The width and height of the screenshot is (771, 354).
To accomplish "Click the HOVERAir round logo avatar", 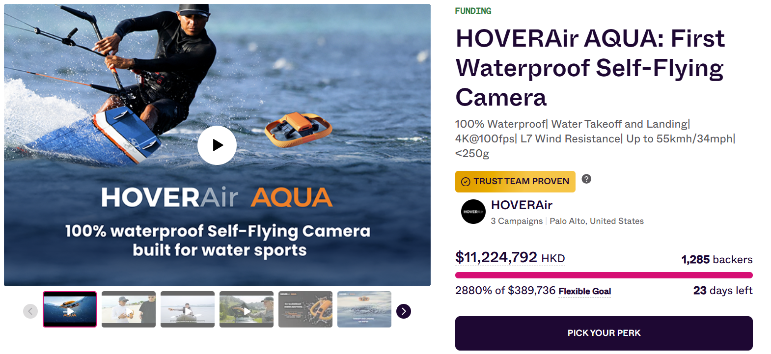I will pyautogui.click(x=473, y=212).
